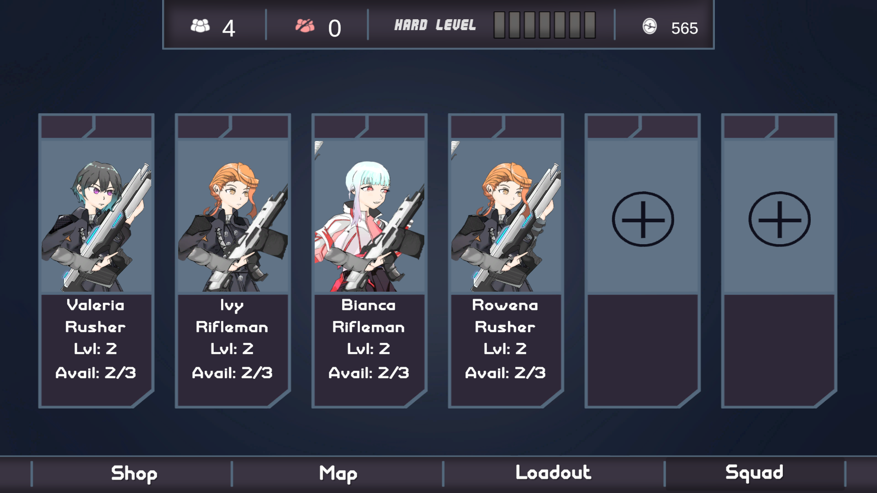Viewport: 877px width, 493px height.
Task: Click the 565 currency amount
Action: pos(684,28)
